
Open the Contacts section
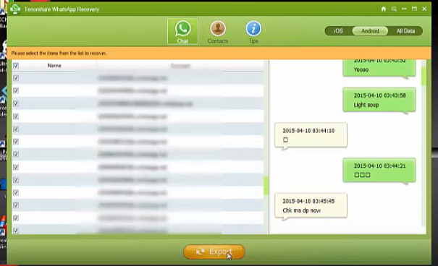(x=218, y=32)
